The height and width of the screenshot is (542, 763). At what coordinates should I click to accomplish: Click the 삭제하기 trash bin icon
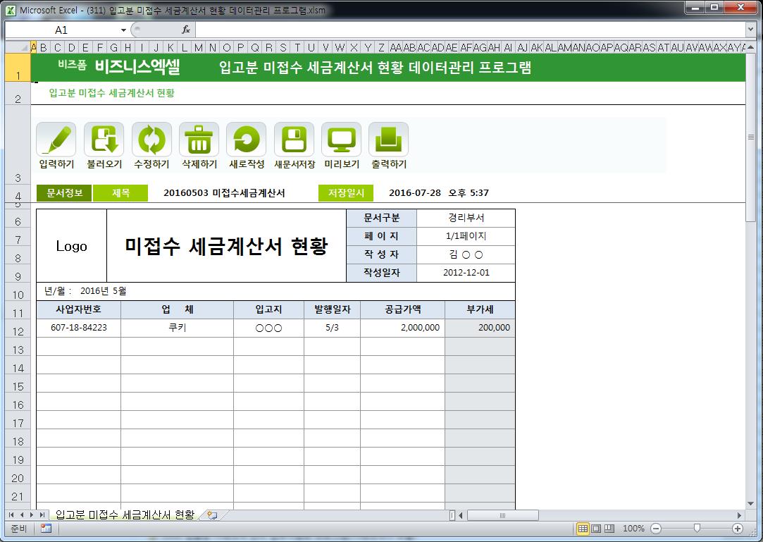pyautogui.click(x=199, y=140)
